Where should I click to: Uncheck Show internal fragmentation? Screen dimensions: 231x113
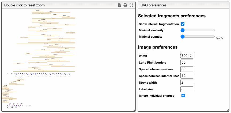coord(183,24)
